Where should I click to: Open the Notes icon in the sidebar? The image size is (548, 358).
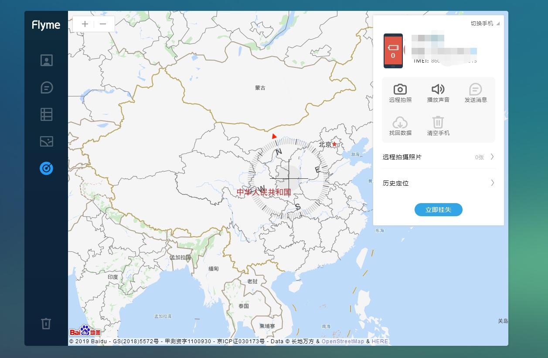46,114
